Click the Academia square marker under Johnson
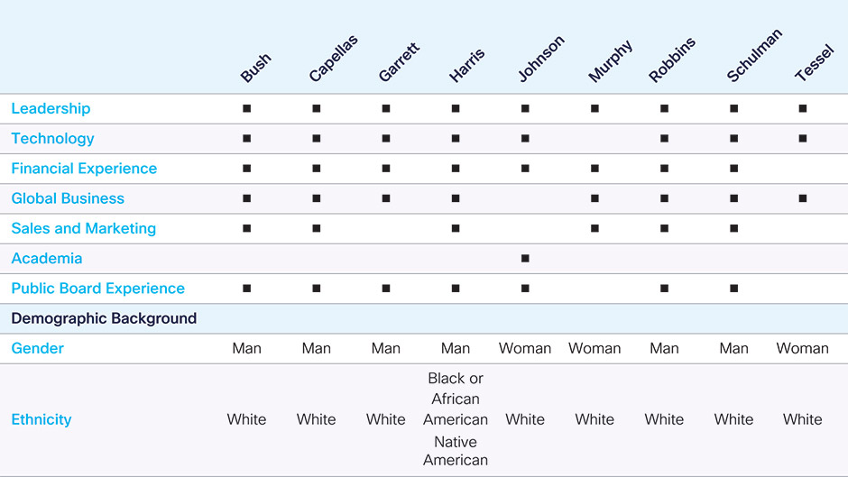848x477 pixels. pos(525,259)
